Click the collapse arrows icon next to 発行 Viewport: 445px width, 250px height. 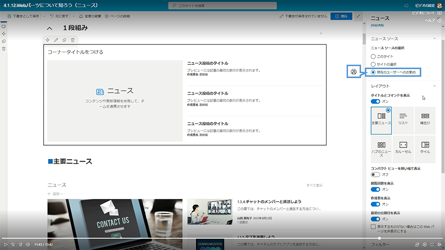point(358,16)
